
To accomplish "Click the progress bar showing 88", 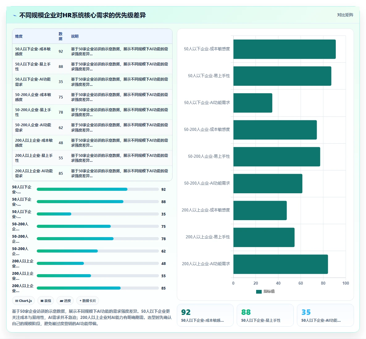I will (x=98, y=202).
